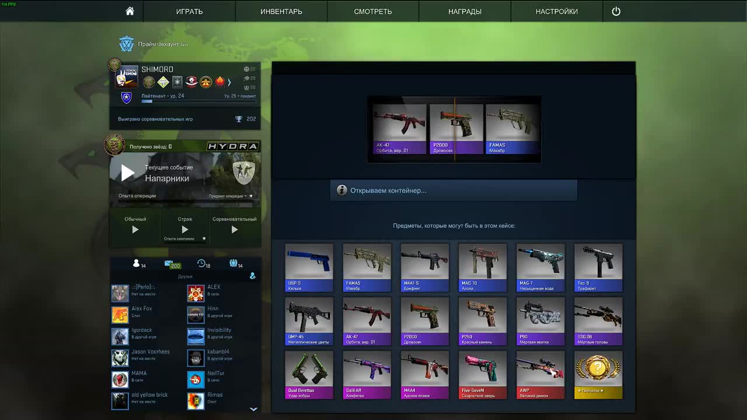Click the Prime account shield icon

126,44
